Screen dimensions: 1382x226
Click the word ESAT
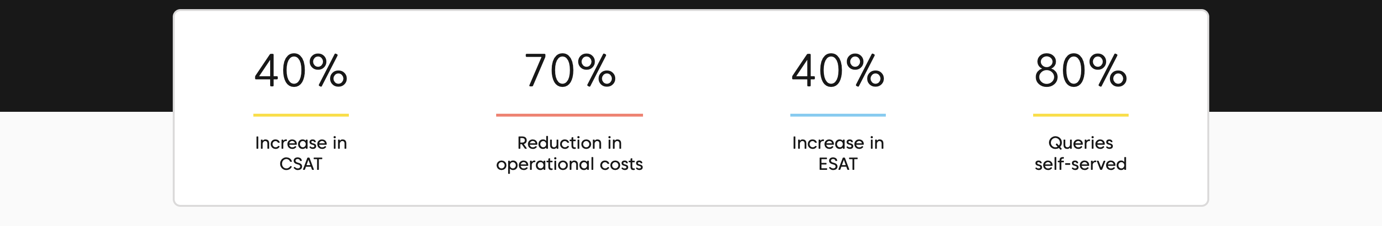(x=837, y=164)
